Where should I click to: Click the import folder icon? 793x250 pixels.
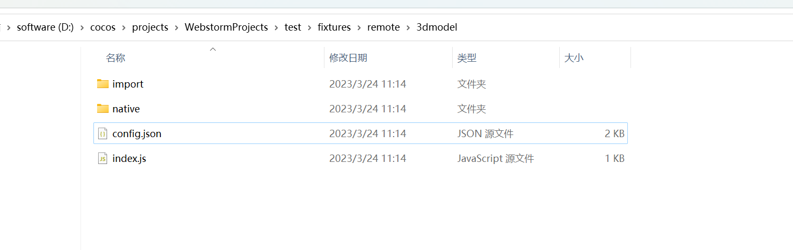click(x=102, y=84)
